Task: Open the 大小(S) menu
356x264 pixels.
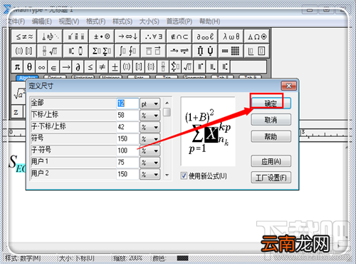Action: point(149,21)
